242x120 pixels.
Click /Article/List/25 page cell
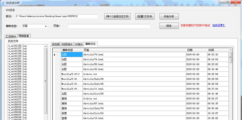click(134, 94)
